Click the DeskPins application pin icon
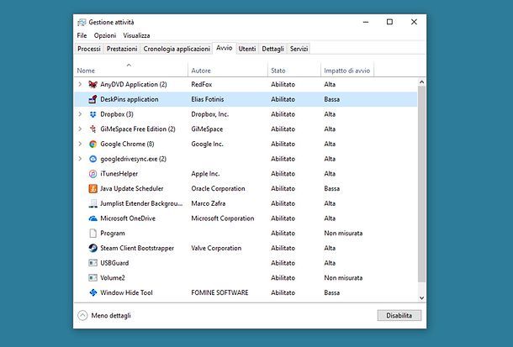This screenshot has width=513, height=347. click(93, 99)
